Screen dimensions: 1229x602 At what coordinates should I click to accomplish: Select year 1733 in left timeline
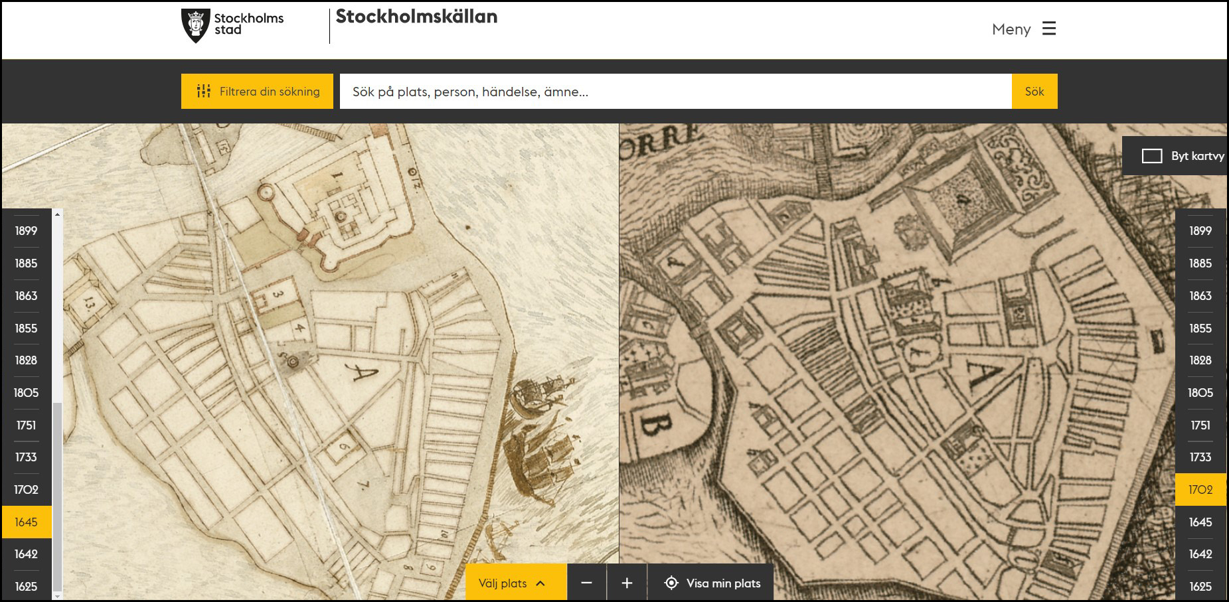(27, 457)
